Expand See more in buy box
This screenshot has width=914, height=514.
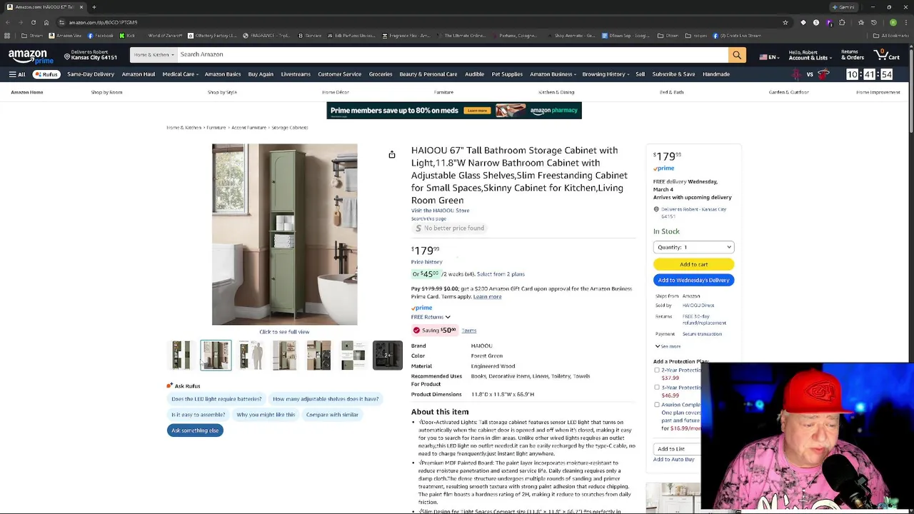coord(668,346)
